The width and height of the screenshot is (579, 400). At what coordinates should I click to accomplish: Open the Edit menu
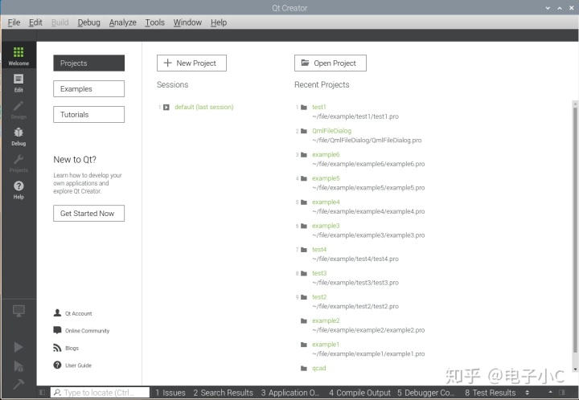(35, 22)
